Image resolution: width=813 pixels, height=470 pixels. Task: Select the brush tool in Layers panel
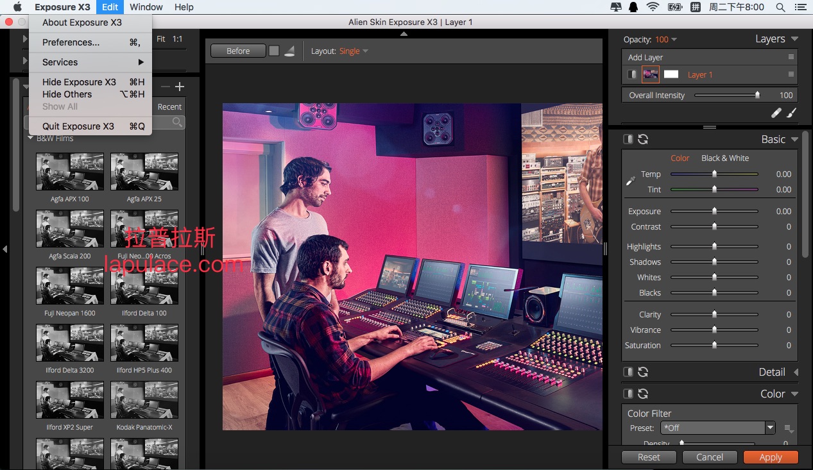point(791,113)
